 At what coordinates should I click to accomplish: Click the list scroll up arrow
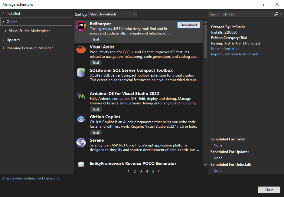(205, 22)
